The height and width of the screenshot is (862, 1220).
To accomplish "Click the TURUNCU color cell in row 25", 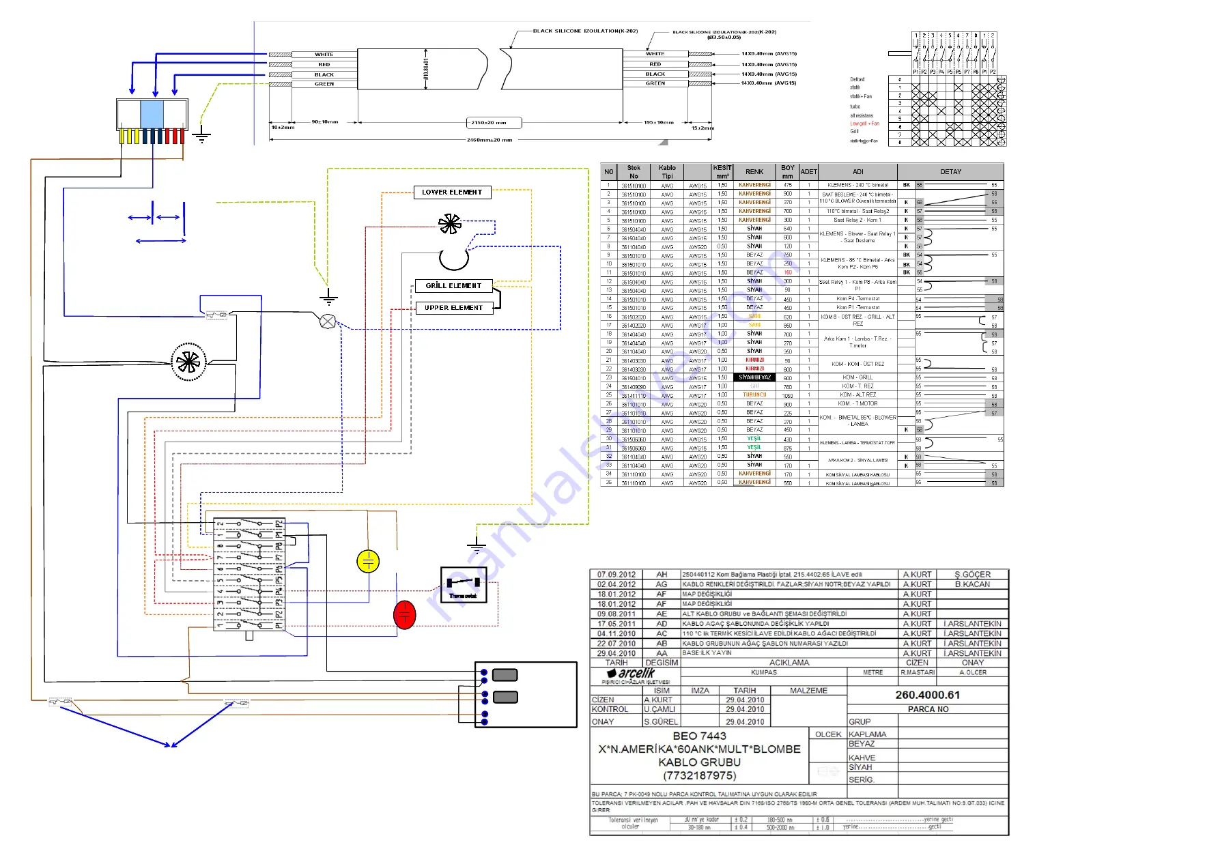I will (754, 395).
